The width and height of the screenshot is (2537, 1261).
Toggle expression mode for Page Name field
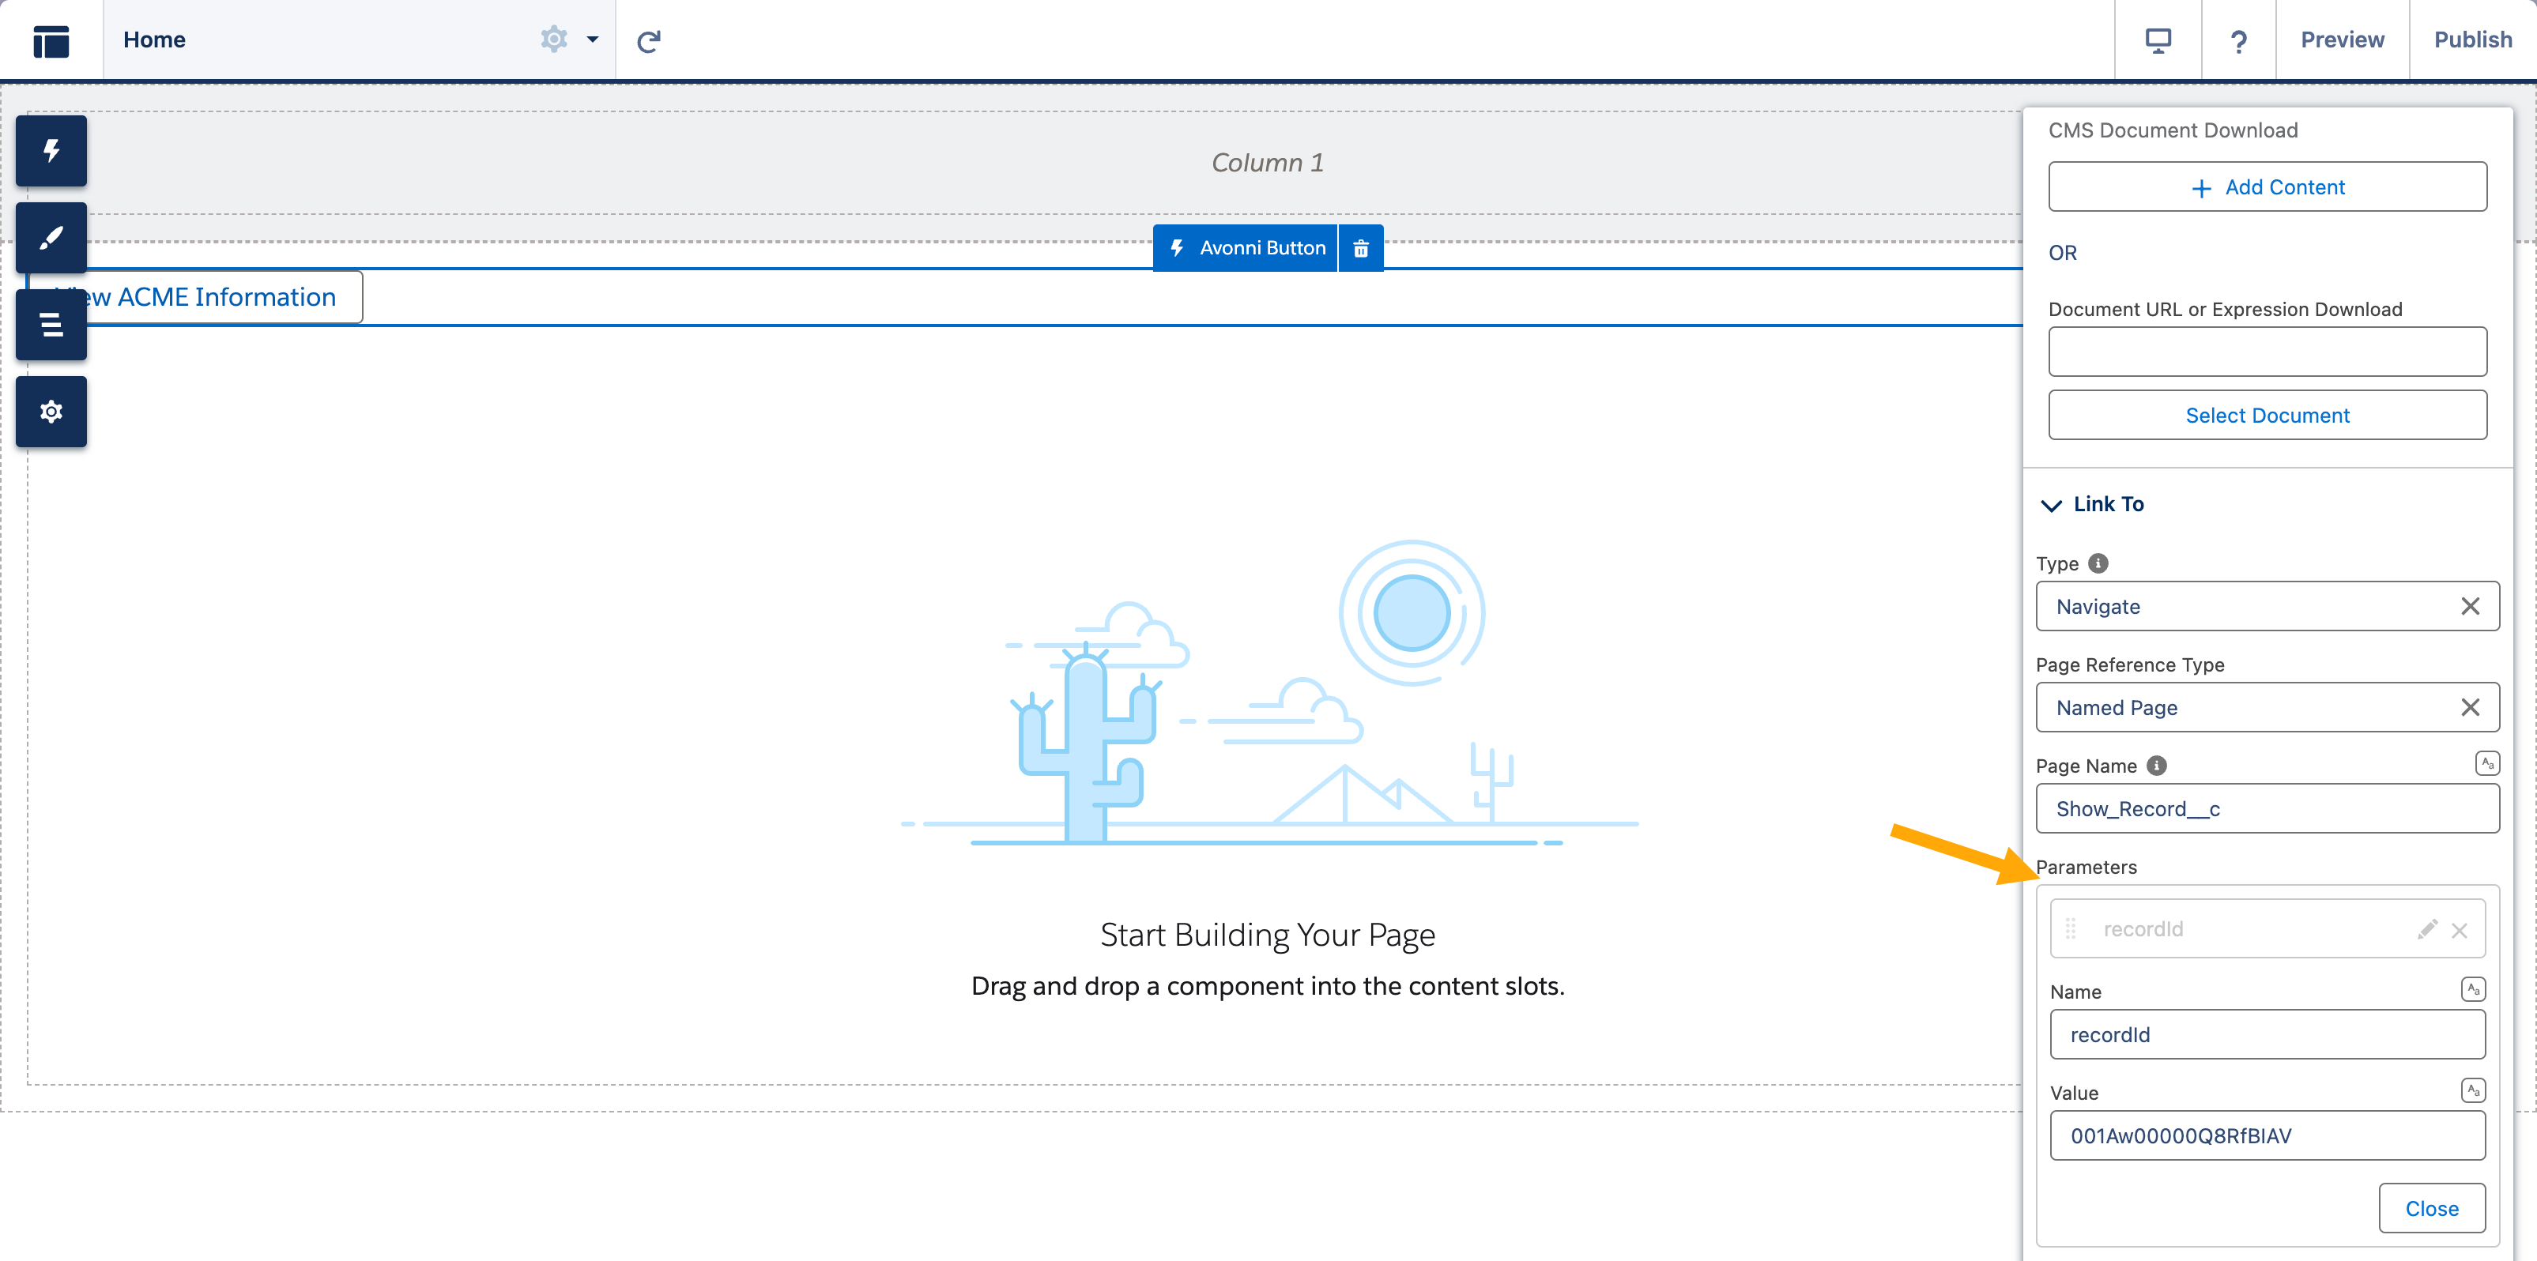(2486, 763)
